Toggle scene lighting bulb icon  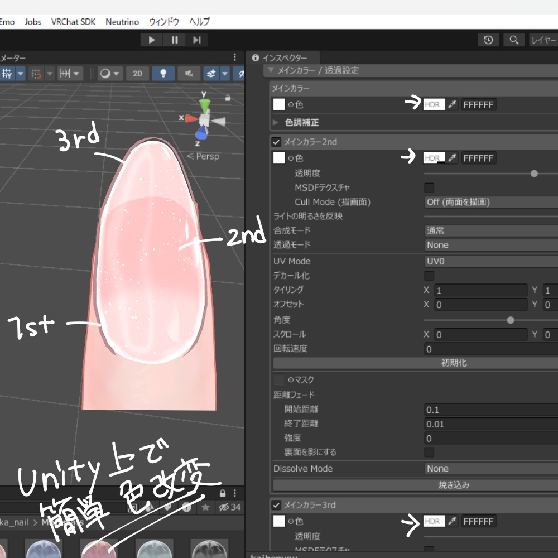163,74
